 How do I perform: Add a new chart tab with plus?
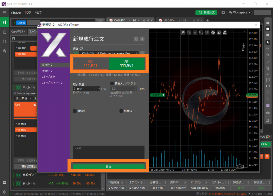click(x=207, y=20)
